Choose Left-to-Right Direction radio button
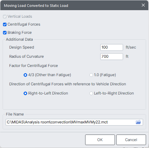149x148 pixels. [x=91, y=93]
